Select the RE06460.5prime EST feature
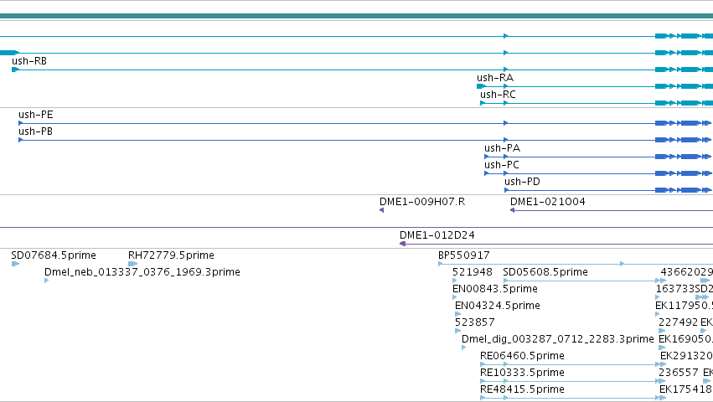Viewport: 713px width, 402px height. tap(573, 364)
